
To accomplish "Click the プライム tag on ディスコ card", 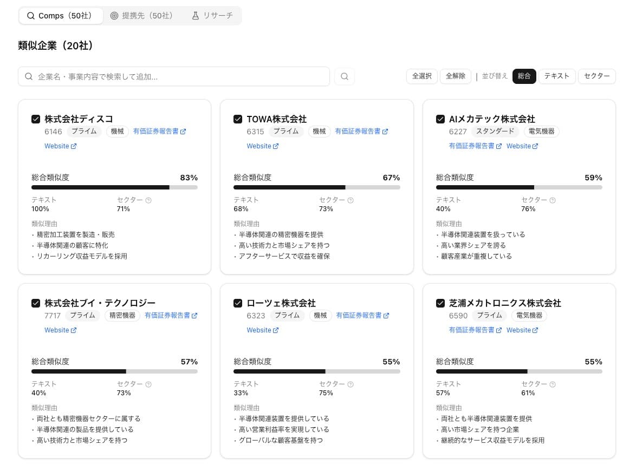I will click(84, 132).
